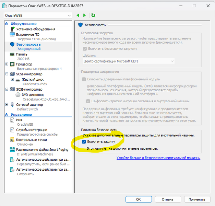Click the green back navigation arrow
Screen dimensions: 215x206
78,15
